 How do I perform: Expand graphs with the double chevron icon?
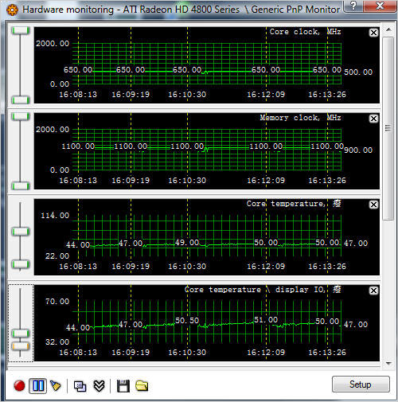click(x=99, y=386)
